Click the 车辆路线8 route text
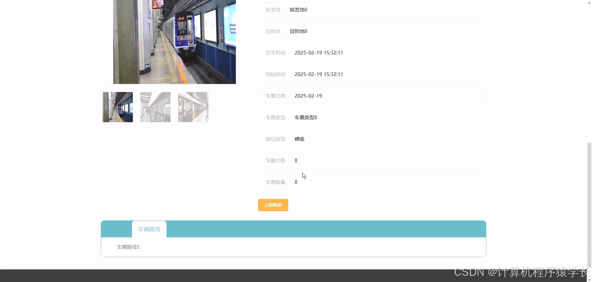Image resolution: width=592 pixels, height=282 pixels. (x=128, y=247)
